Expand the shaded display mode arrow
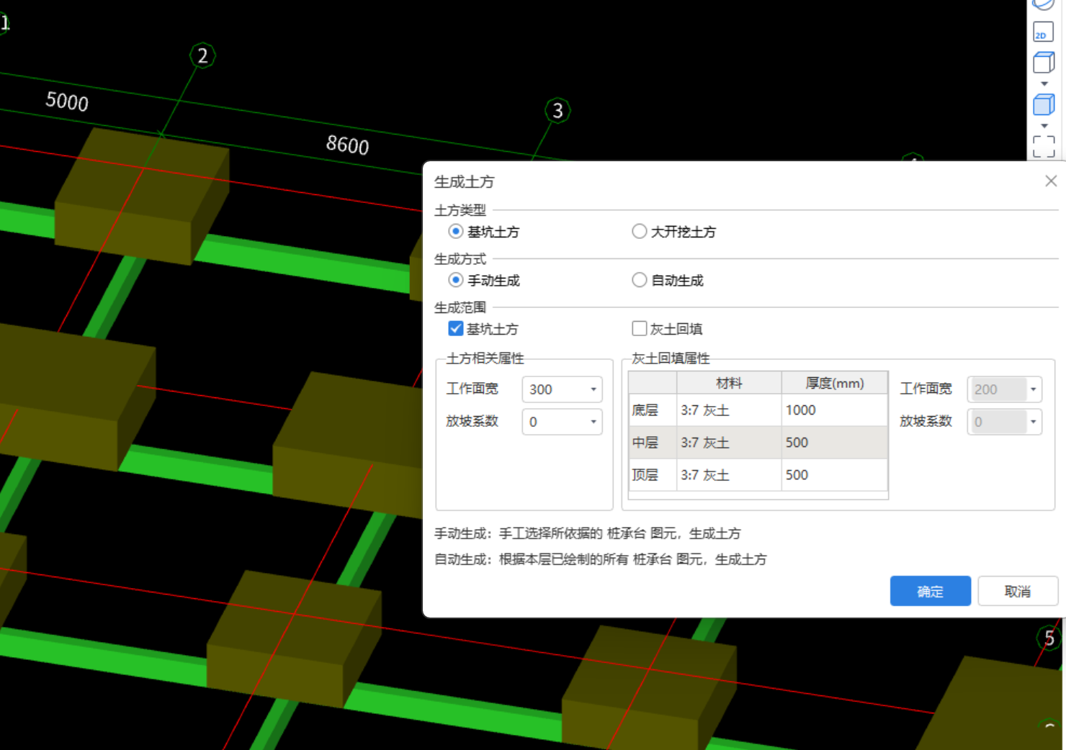The image size is (1066, 750). [x=1044, y=126]
